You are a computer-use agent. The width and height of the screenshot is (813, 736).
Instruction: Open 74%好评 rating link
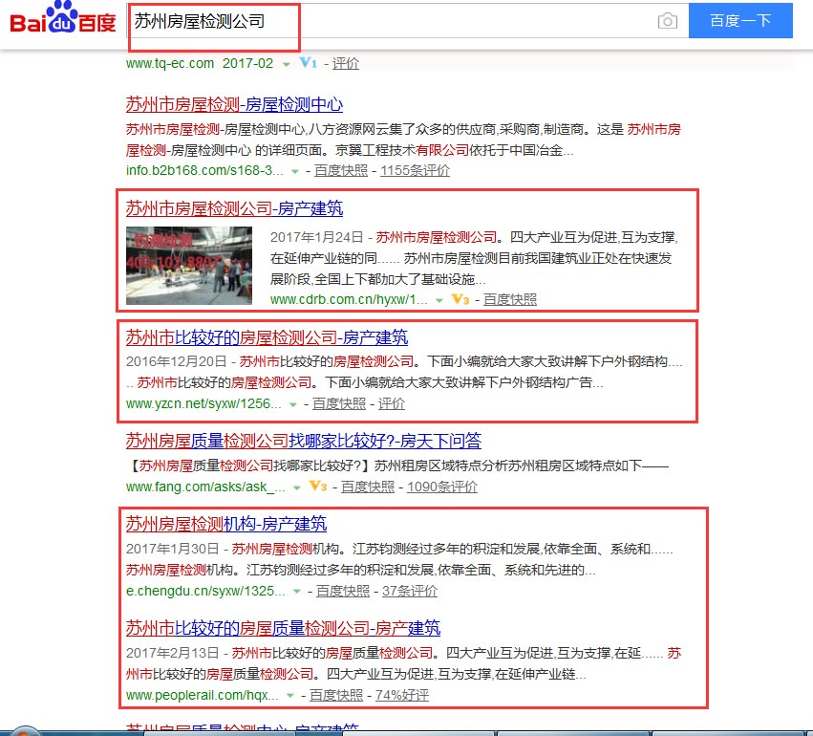coord(402,695)
